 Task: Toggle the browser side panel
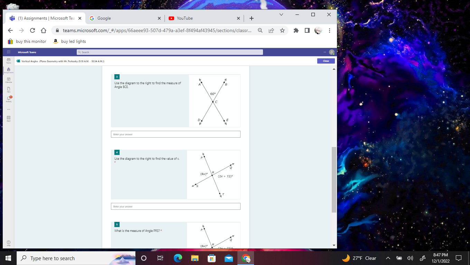tap(307, 30)
